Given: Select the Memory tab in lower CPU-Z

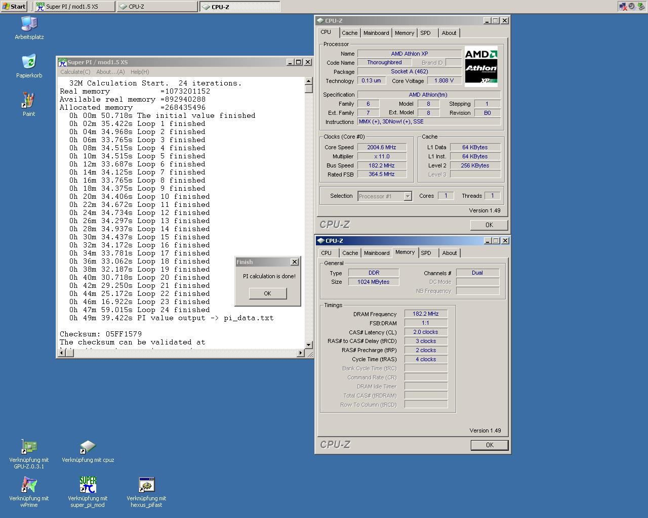Looking at the screenshot, I should coord(405,252).
